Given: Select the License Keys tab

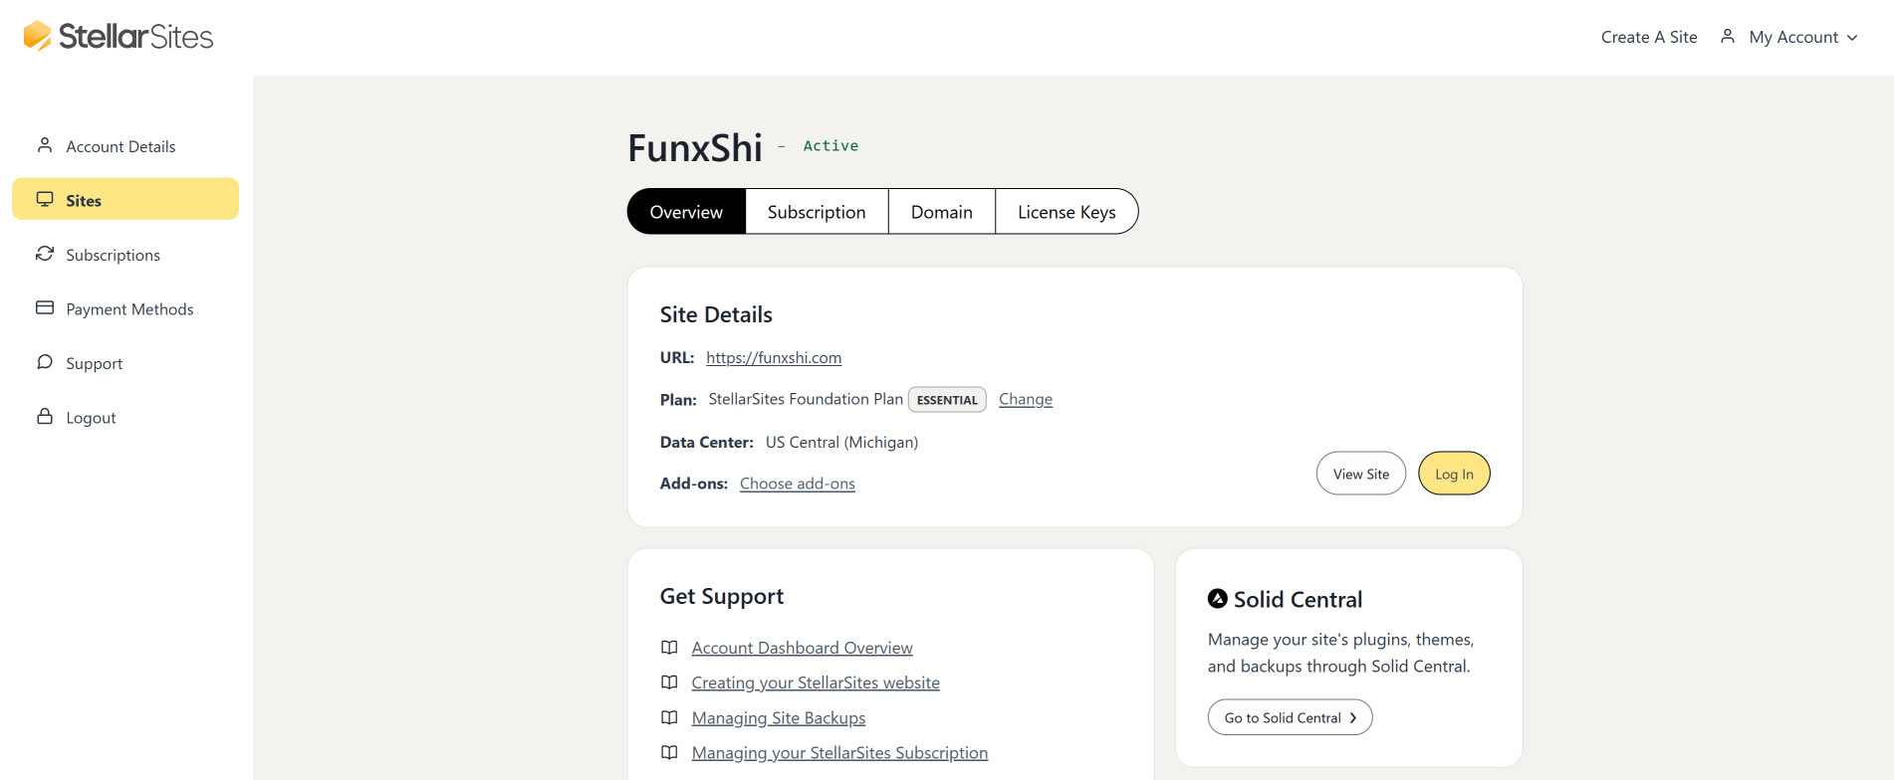Looking at the screenshot, I should coord(1065,212).
